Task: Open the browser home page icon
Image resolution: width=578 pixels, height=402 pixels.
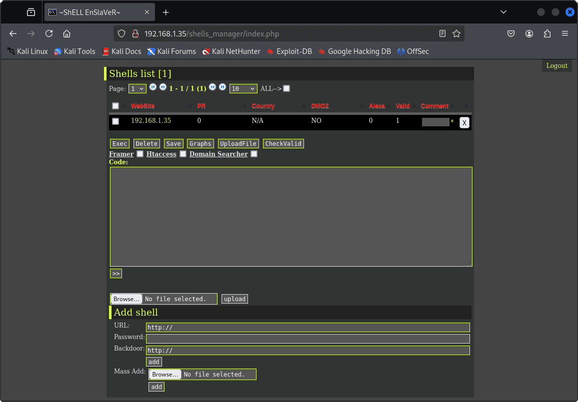Action: (x=66, y=33)
